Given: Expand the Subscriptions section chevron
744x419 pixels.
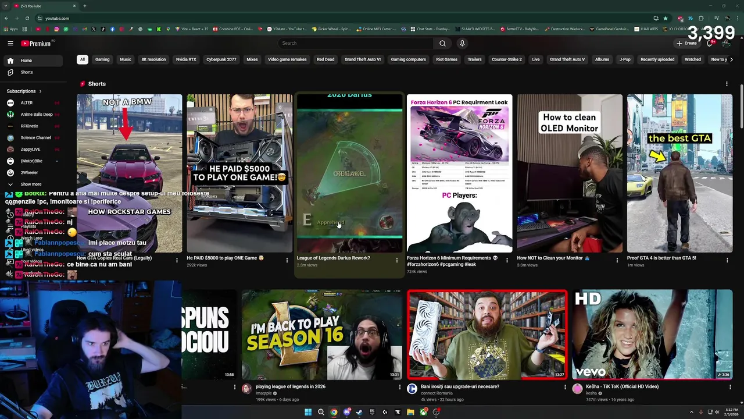Looking at the screenshot, I should click(40, 91).
